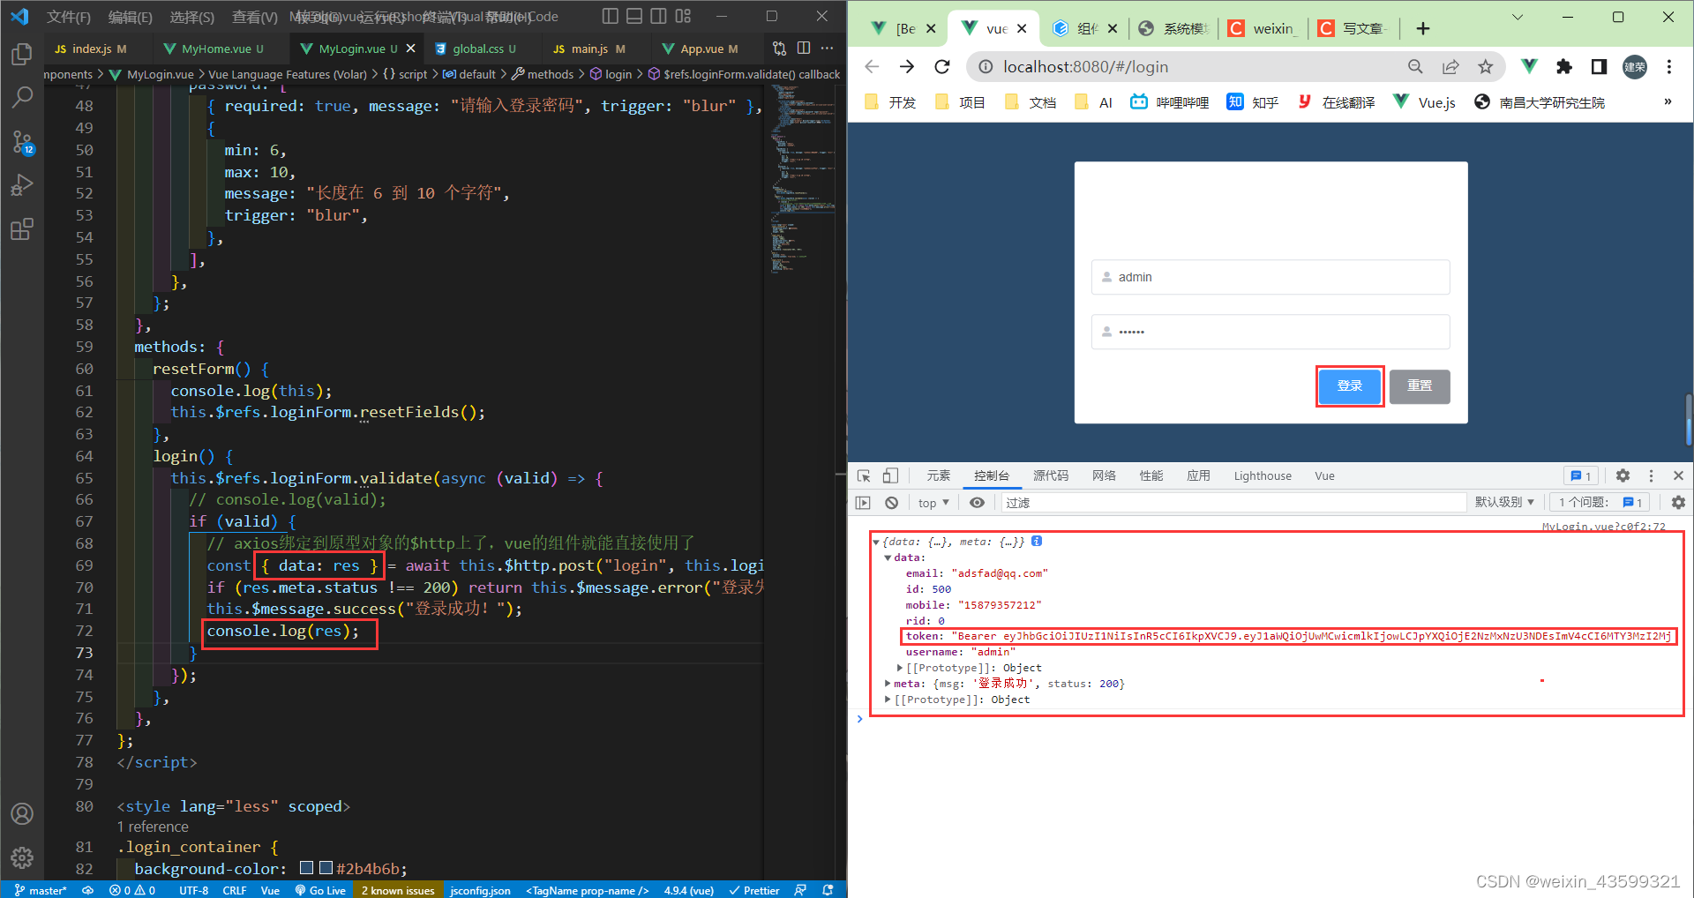Image resolution: width=1694 pixels, height=898 pixels.
Task: Reload the localhost login page
Action: pyautogui.click(x=942, y=67)
